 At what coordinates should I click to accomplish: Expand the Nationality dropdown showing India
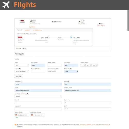tap(71, 71)
